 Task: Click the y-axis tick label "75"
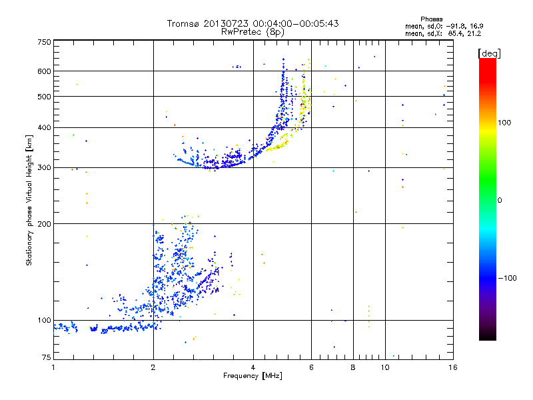47,357
